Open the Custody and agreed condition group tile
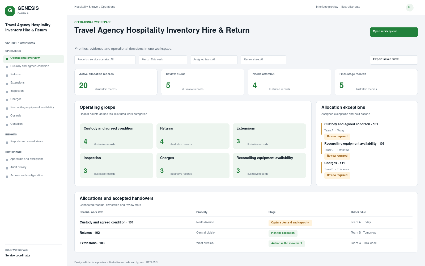 [117, 136]
